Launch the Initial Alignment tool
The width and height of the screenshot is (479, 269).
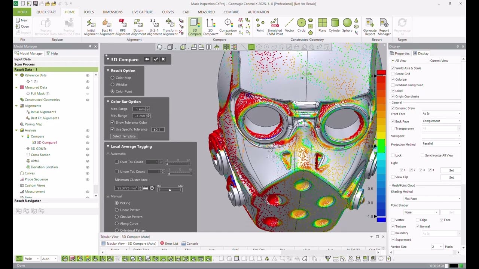(91, 27)
